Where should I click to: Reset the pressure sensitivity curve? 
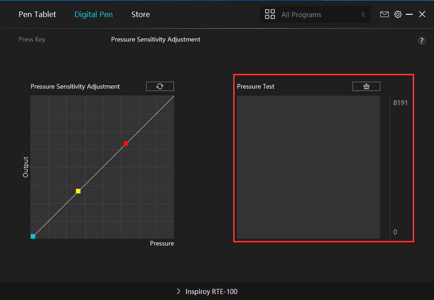point(160,86)
